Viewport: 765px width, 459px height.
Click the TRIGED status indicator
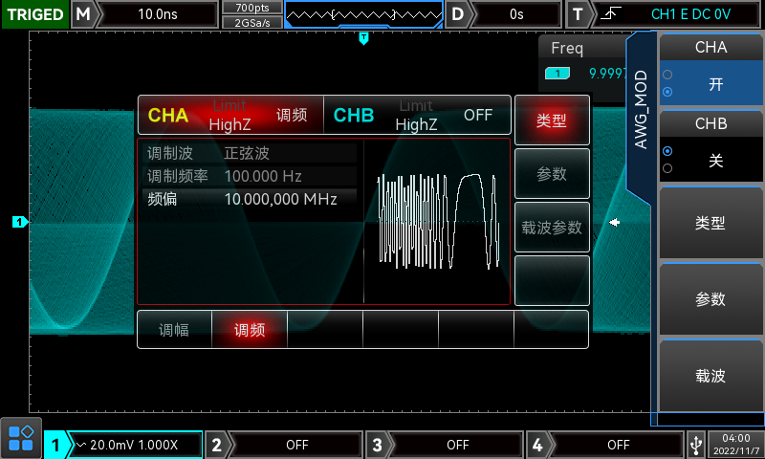(34, 14)
